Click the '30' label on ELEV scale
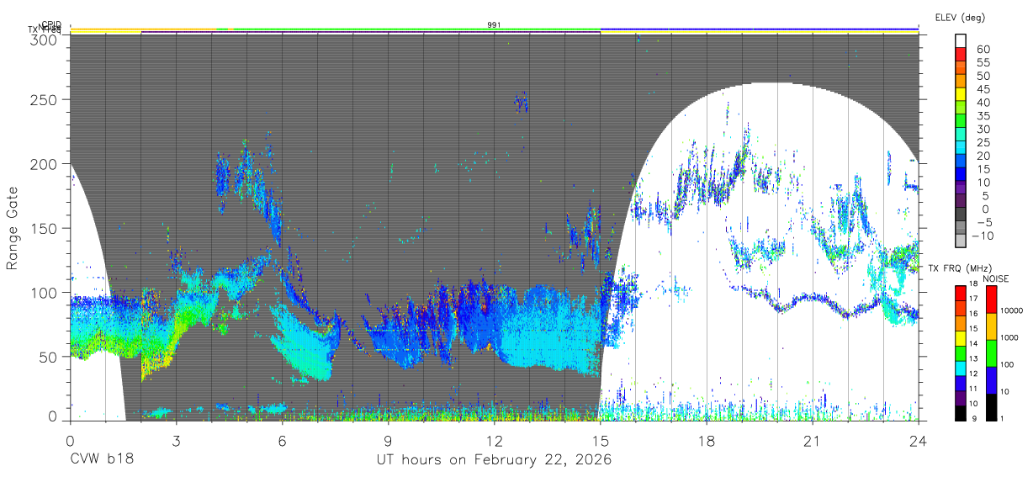Viewport: 1033px width, 477px height. click(983, 129)
